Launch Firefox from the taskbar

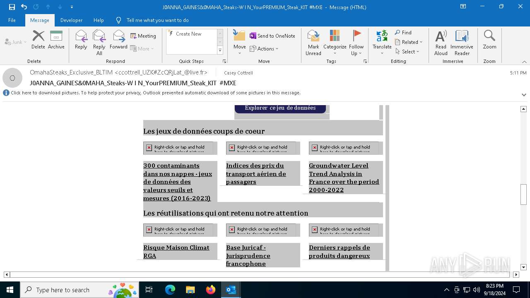211,290
